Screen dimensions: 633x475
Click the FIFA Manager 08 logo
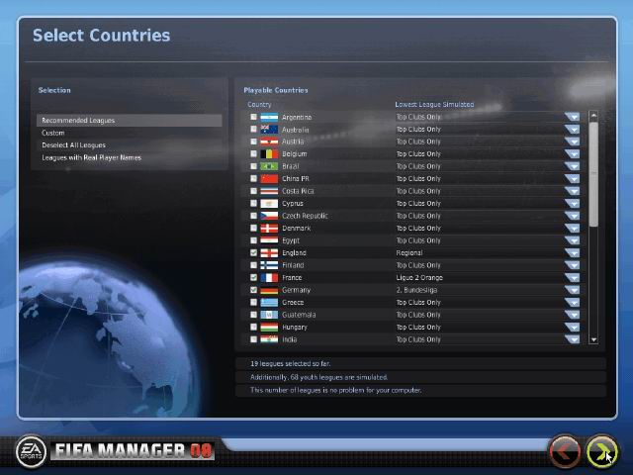(133, 451)
